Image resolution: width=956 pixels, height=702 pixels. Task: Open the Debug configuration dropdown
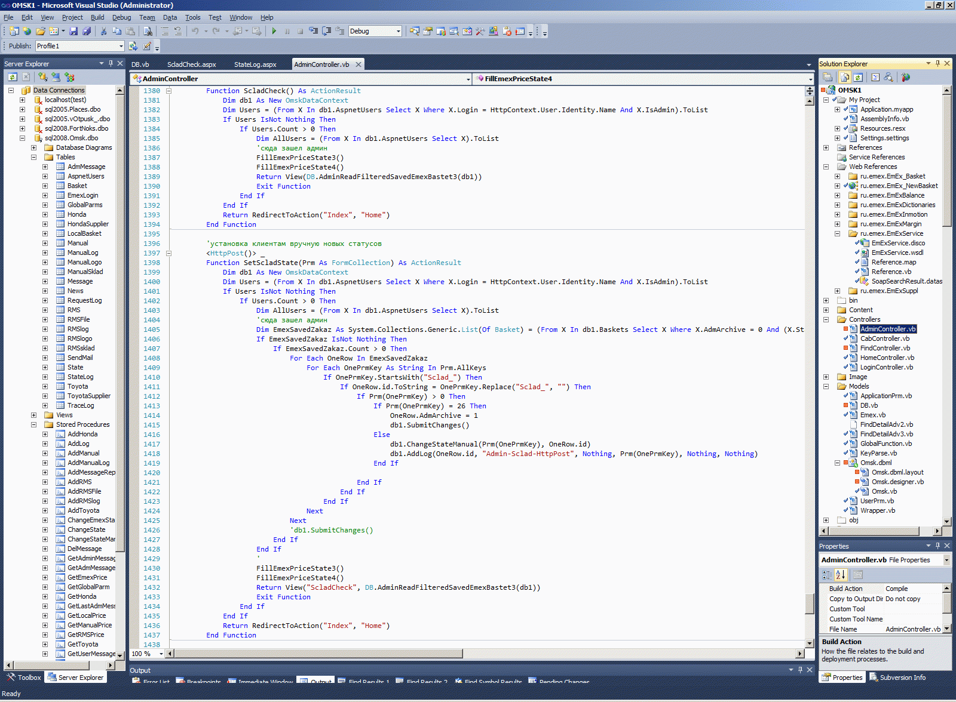click(x=398, y=31)
